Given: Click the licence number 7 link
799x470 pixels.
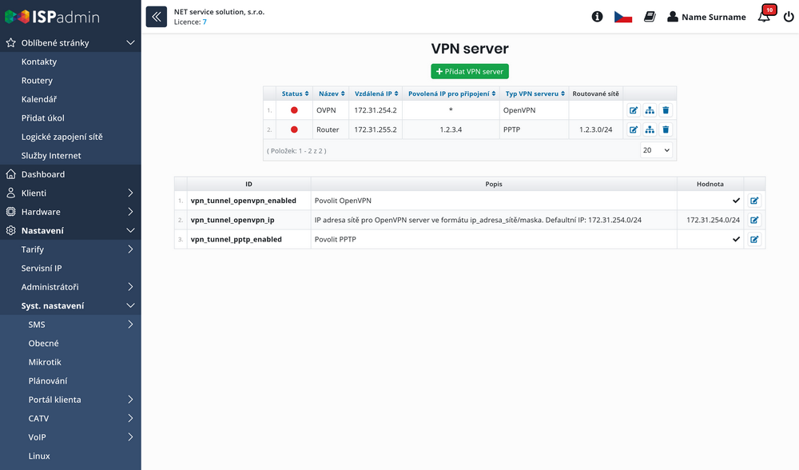Looking at the screenshot, I should coord(205,22).
